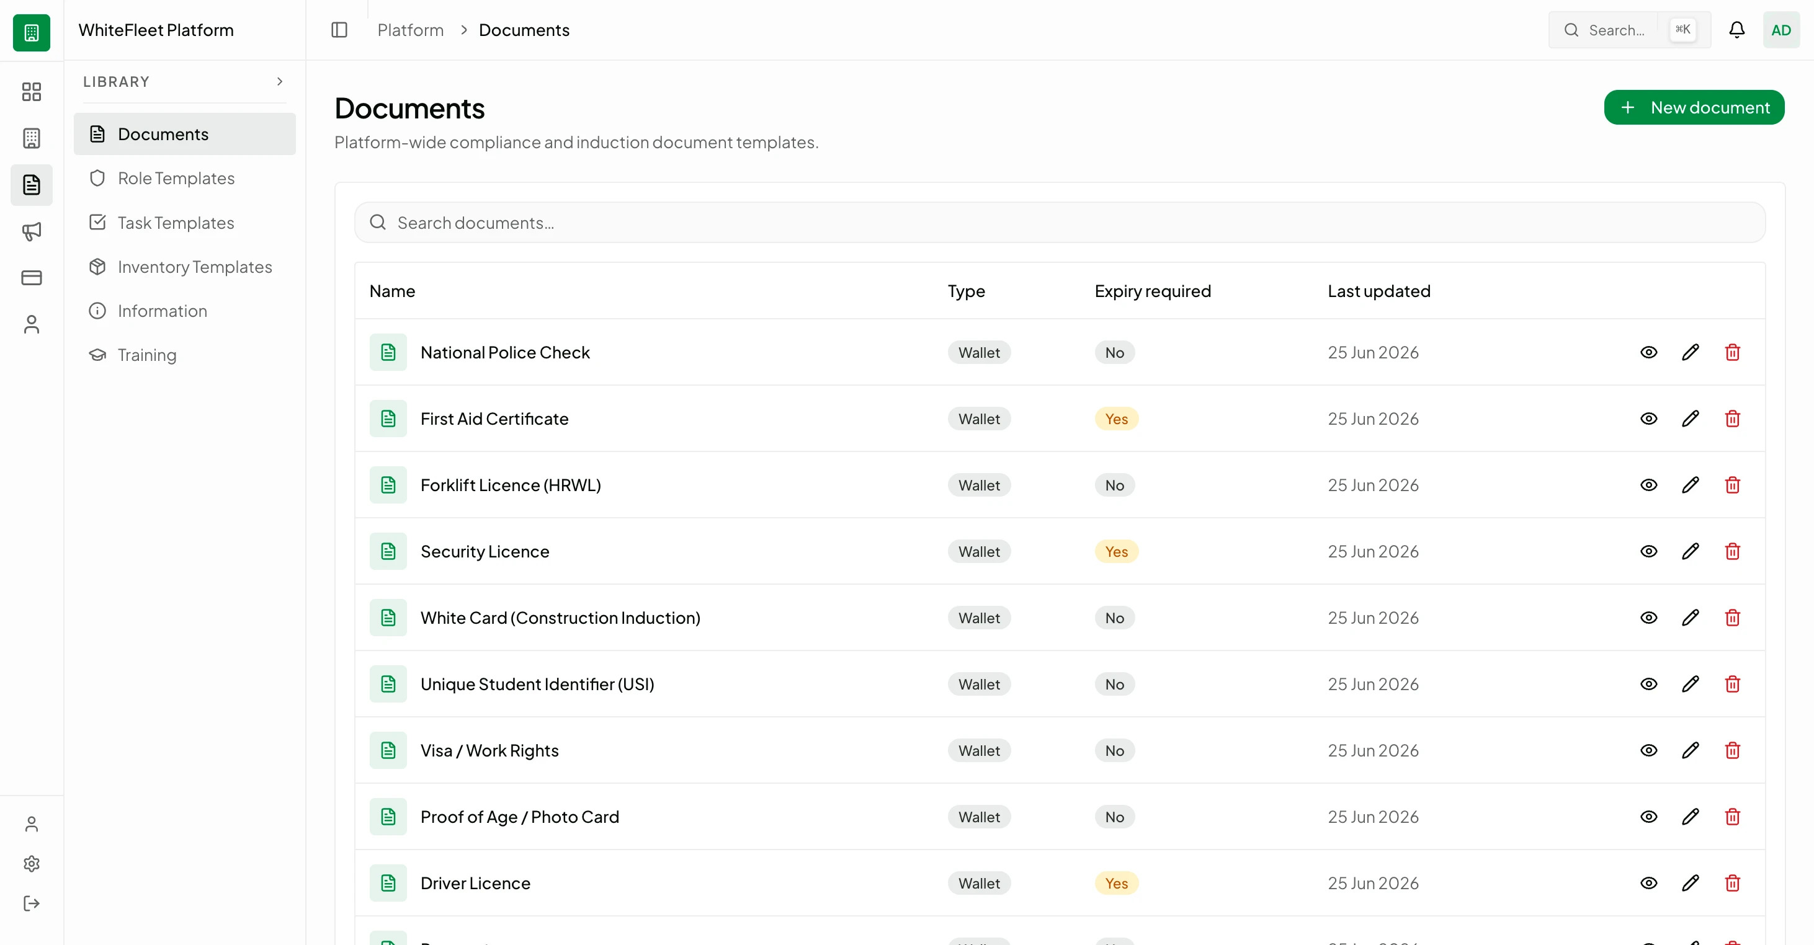Edit the Security Licence document

[x=1690, y=551]
